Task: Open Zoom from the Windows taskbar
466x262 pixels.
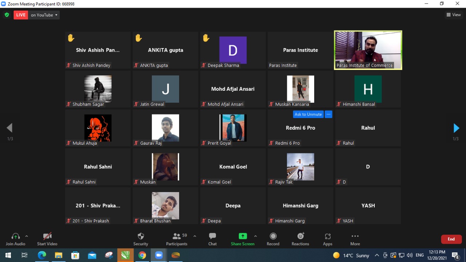Action: point(159,255)
